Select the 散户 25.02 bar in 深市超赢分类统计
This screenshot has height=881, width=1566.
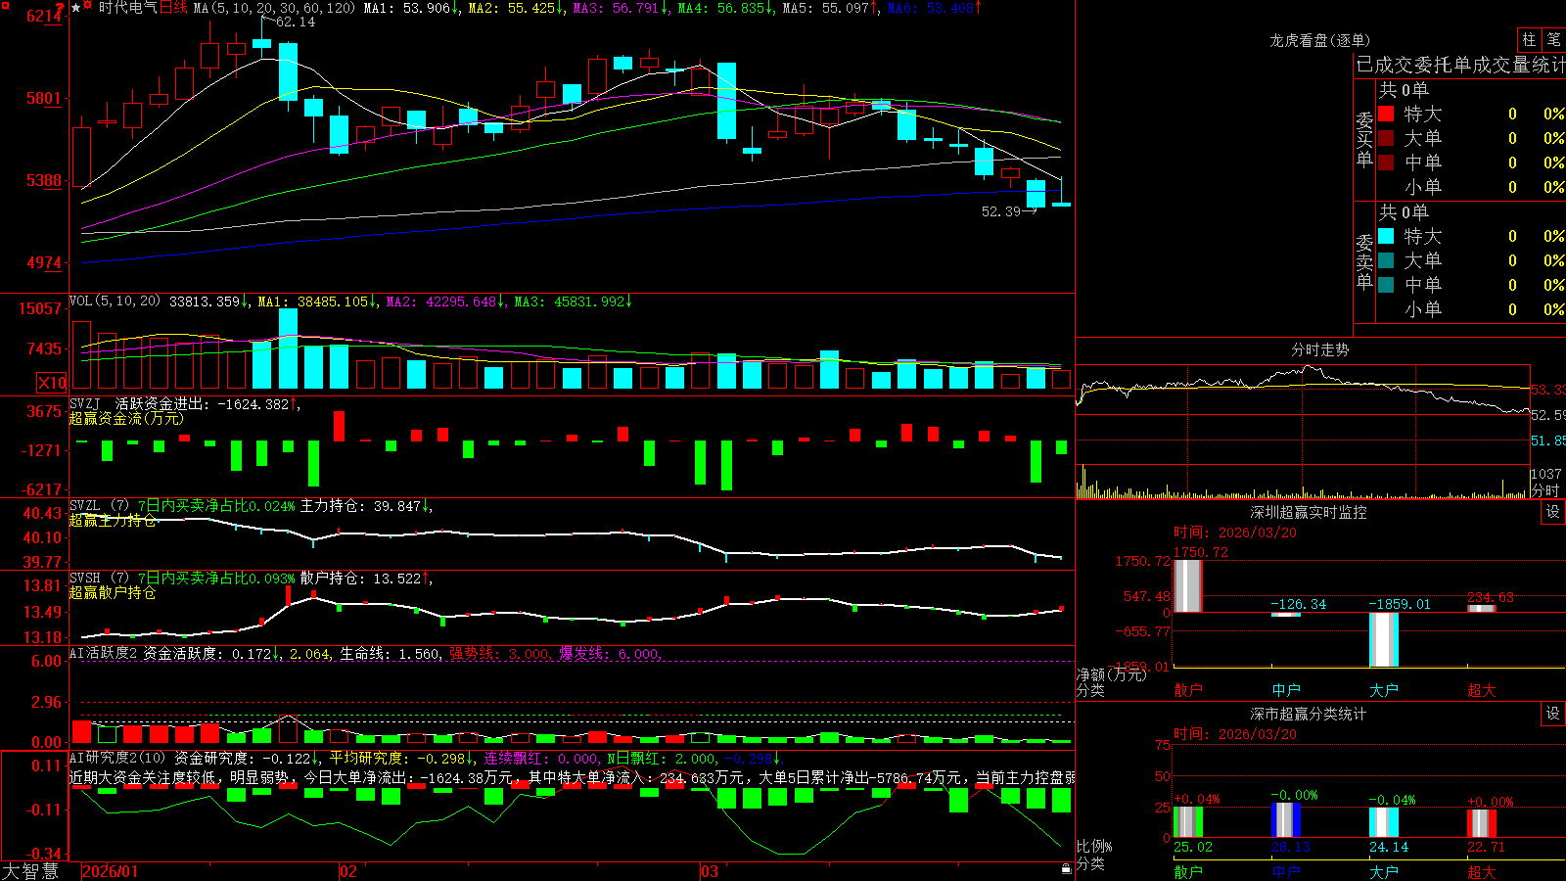(1188, 822)
